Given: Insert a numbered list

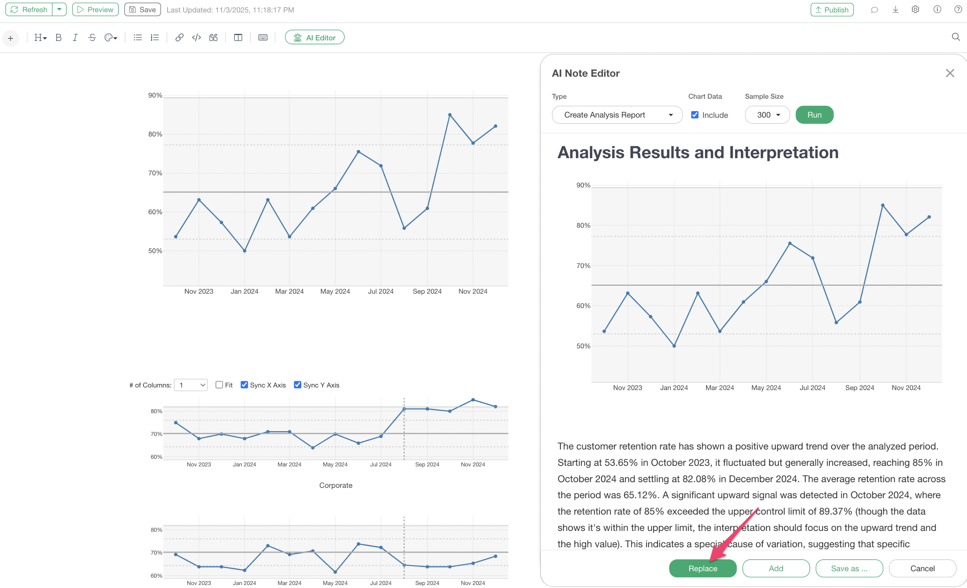Looking at the screenshot, I should pos(154,38).
